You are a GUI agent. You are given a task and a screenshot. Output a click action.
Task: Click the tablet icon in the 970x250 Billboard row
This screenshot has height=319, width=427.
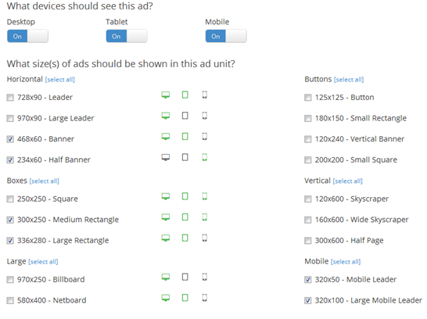(x=185, y=277)
